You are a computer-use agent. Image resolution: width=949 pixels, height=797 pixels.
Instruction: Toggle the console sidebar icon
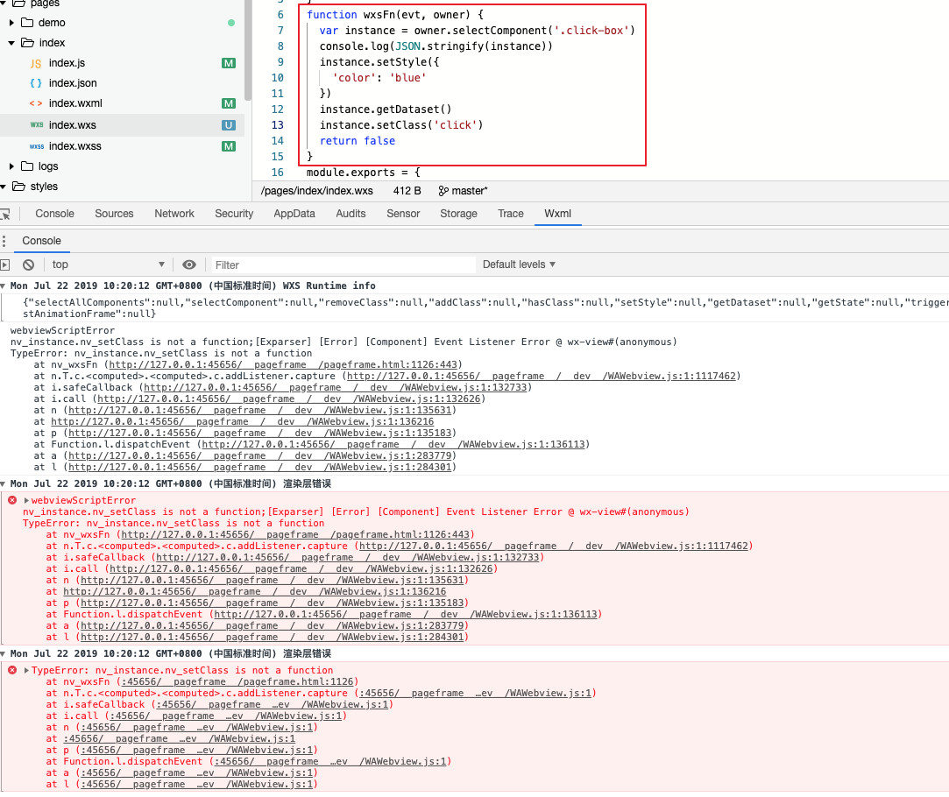click(x=5, y=264)
